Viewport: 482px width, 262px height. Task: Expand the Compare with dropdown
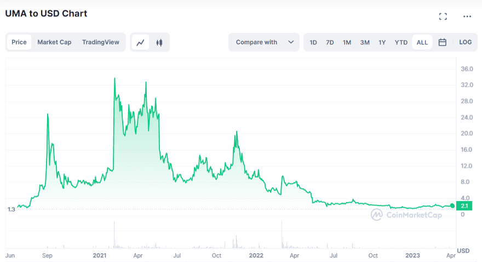[264, 42]
